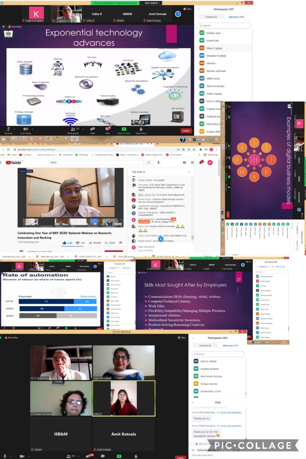306x459 pixels.
Task: Click blue next arrow beside Amit Kotnala thumbnail
Action: 178,14
